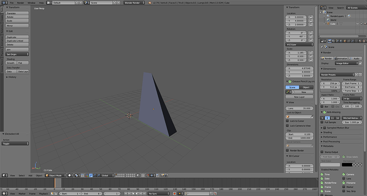Screen dimensions: 367x196
Task: Toggle Filename metadata checkbox
Action: click(344, 183)
